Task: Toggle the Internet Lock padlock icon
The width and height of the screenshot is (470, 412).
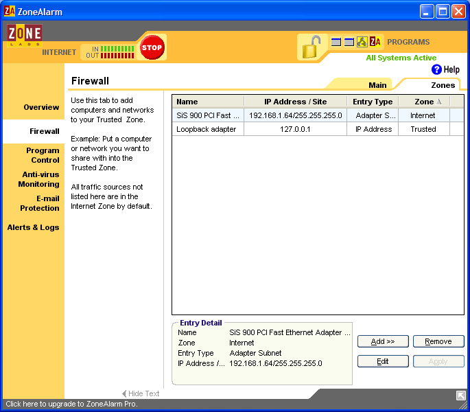Action: (x=312, y=47)
